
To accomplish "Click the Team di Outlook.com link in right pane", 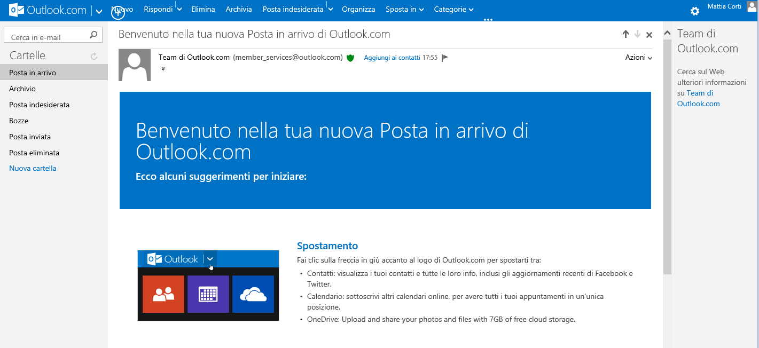I will coord(699,98).
